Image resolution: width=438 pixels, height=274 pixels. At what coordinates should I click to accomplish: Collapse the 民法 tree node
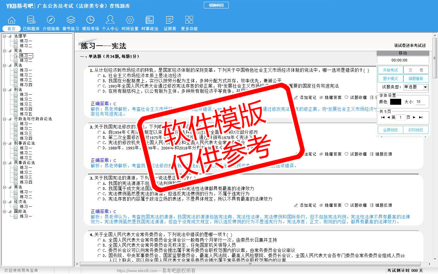point(5,65)
